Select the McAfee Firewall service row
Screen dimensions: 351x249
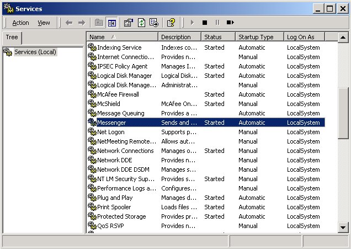click(x=118, y=94)
